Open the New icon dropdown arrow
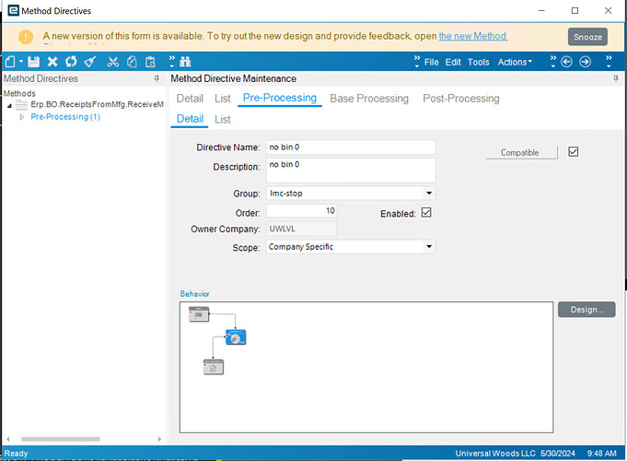Screen dimensions: 627x461 [21, 62]
